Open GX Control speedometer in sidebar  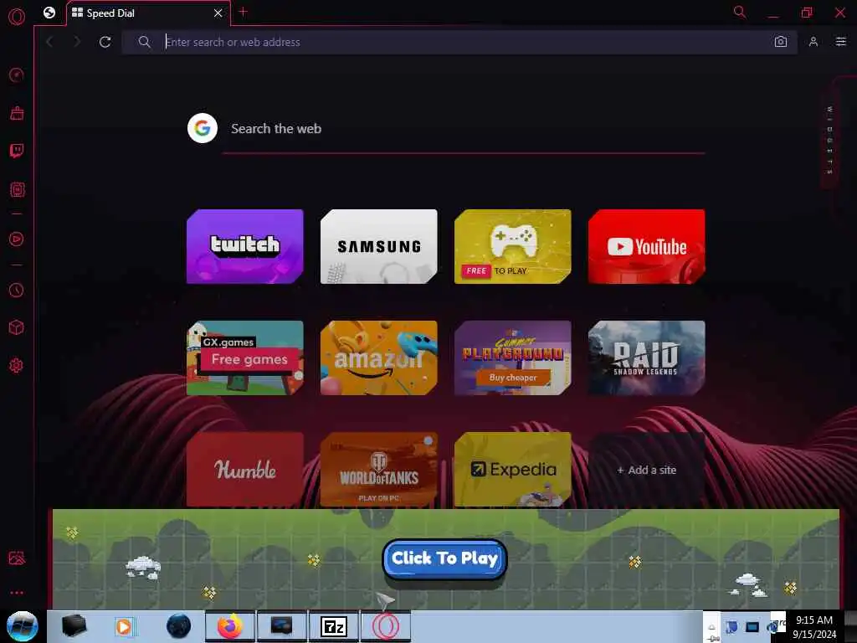coord(17,75)
